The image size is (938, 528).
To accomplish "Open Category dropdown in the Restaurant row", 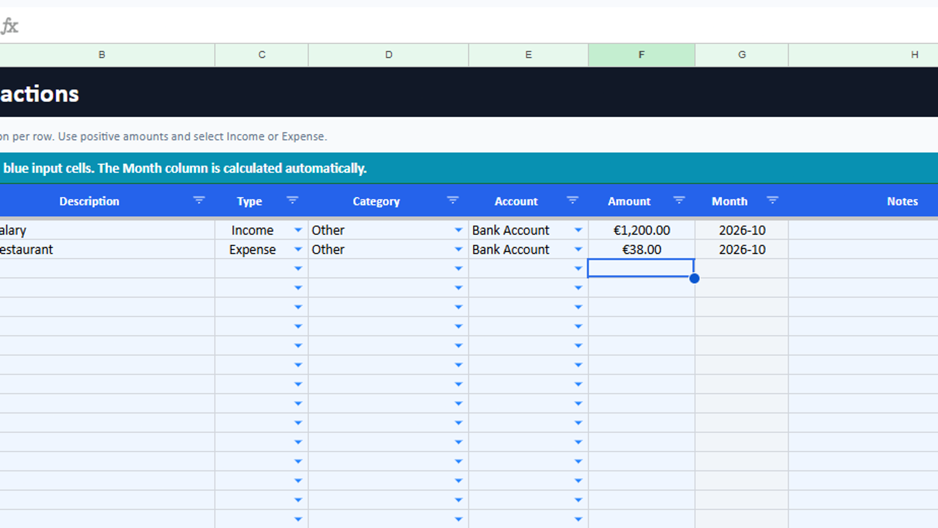I will coord(458,250).
